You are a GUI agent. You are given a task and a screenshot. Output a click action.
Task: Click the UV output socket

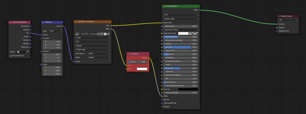click(x=31, y=33)
